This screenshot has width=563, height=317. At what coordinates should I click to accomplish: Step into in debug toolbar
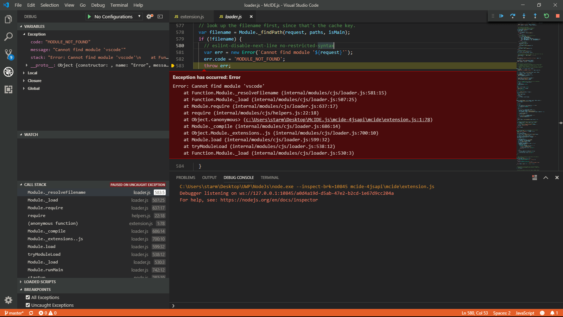tap(524, 16)
